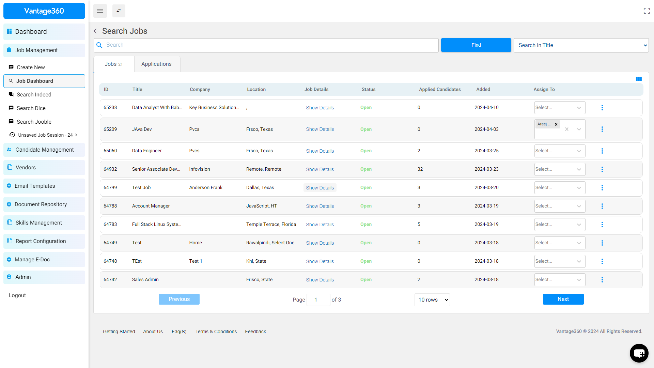
Task: Enter fullscreen mode with top-right icon
Action: coord(647,11)
